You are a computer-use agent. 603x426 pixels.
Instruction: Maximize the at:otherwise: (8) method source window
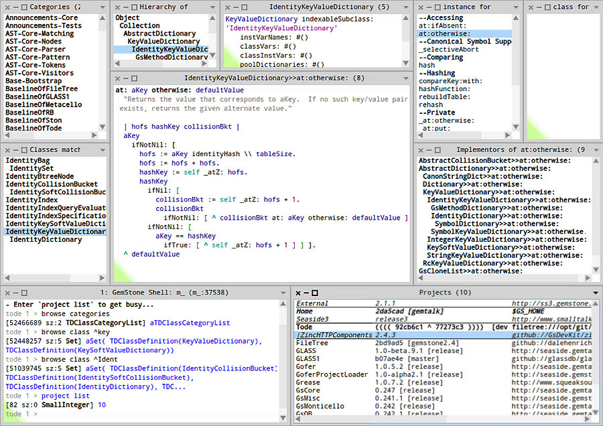tap(134, 78)
